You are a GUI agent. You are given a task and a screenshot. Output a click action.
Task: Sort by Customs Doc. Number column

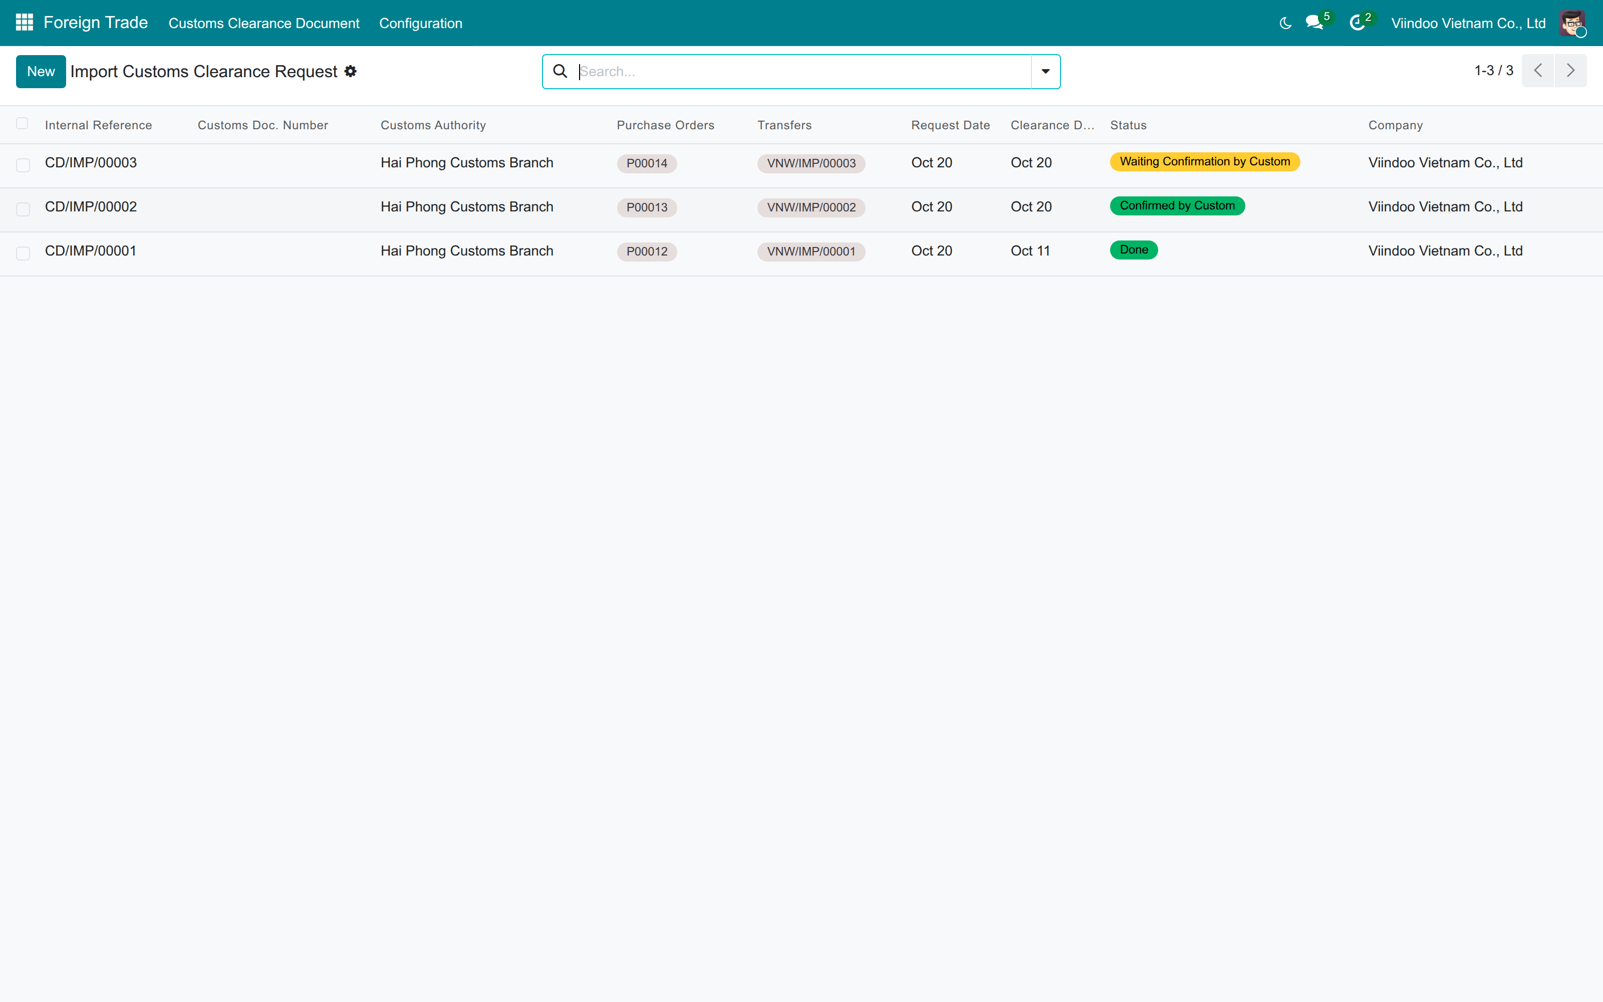click(x=262, y=125)
